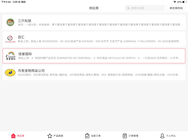Click the 新品上架 NOVEDADES description line
The width and height of the screenshot is (188, 140).
tap(100, 41)
